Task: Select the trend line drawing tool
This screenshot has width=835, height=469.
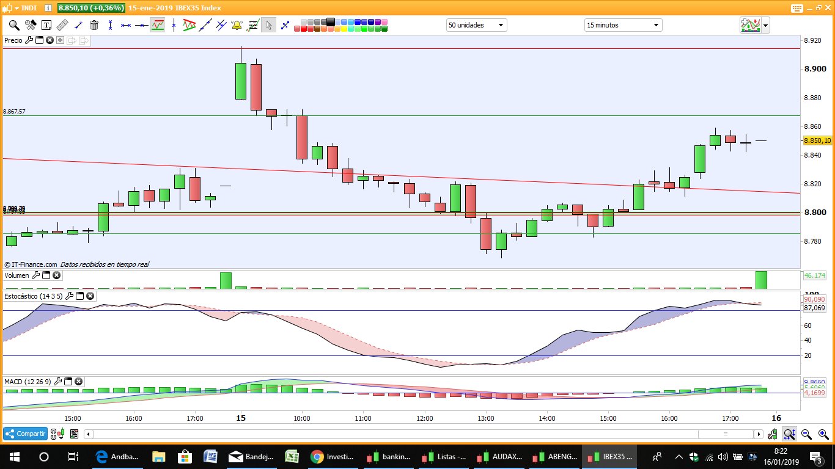Action: 78,25
